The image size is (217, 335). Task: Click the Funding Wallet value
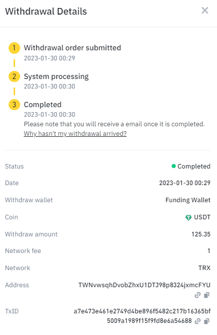tap(188, 200)
